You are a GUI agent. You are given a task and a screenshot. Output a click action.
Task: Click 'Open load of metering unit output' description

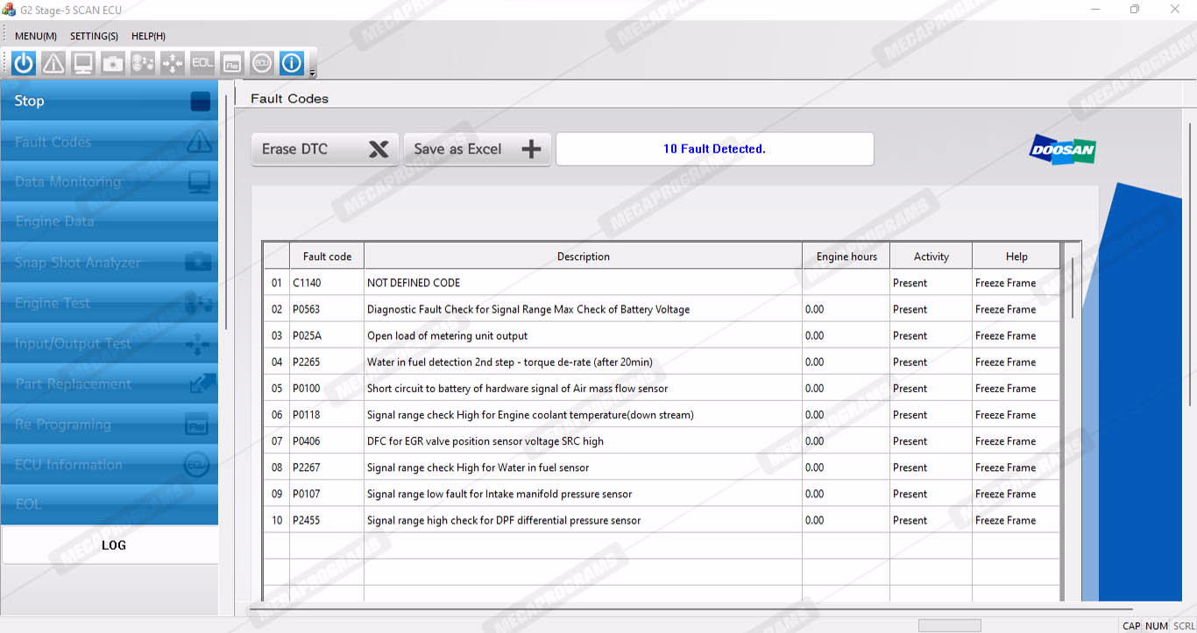[x=447, y=335]
